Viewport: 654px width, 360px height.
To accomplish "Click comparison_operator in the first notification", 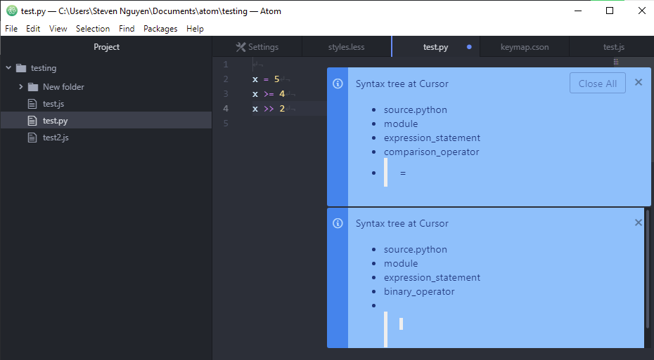I will [x=431, y=152].
